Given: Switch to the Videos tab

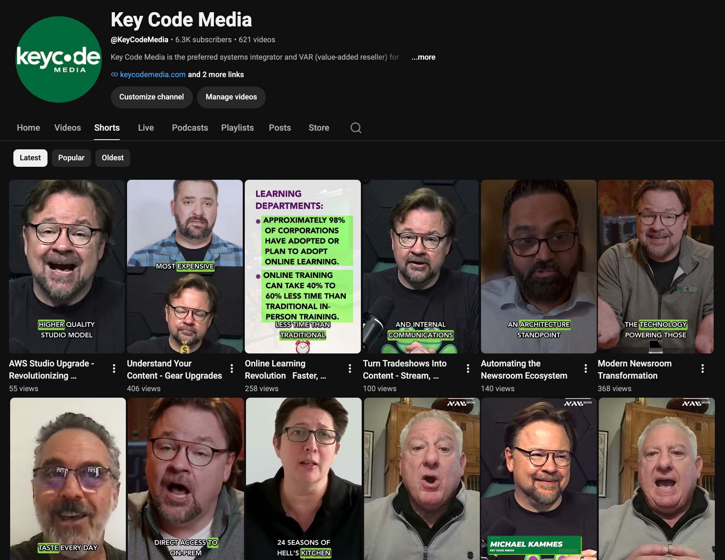Looking at the screenshot, I should [x=67, y=128].
